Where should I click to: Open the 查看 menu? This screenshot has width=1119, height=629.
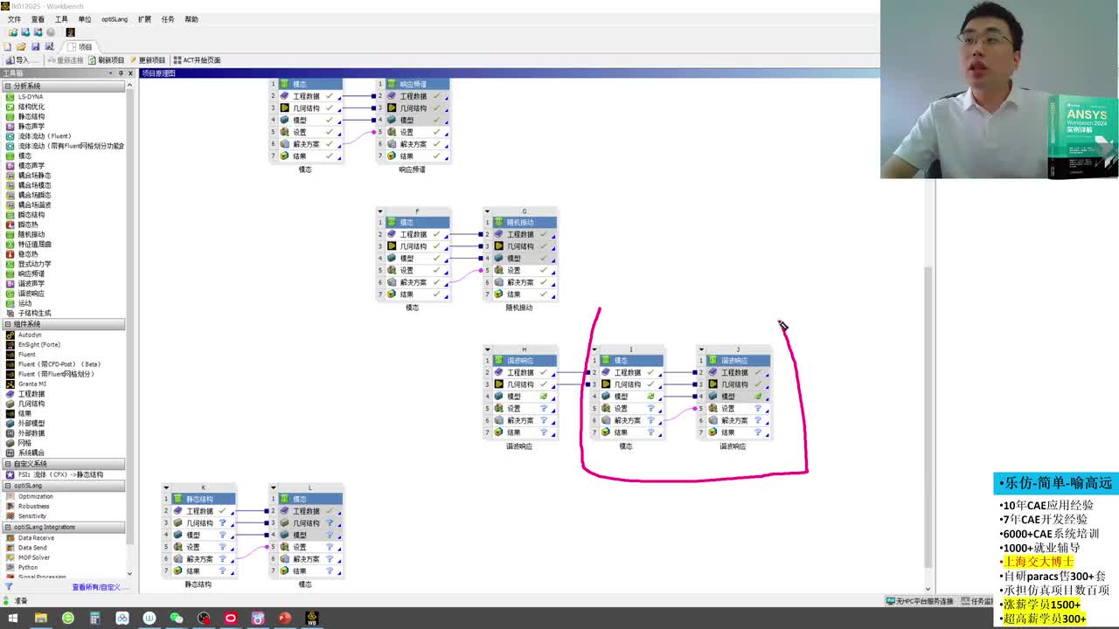click(x=38, y=19)
